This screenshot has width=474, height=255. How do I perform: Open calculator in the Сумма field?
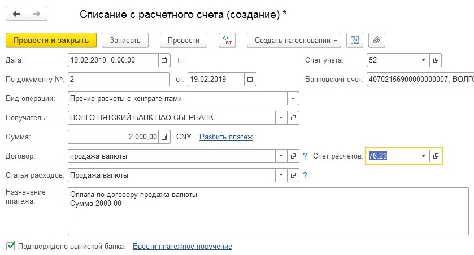(x=164, y=137)
